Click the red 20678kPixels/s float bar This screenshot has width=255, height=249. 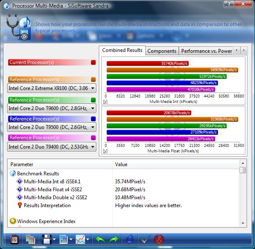click(x=149, y=113)
